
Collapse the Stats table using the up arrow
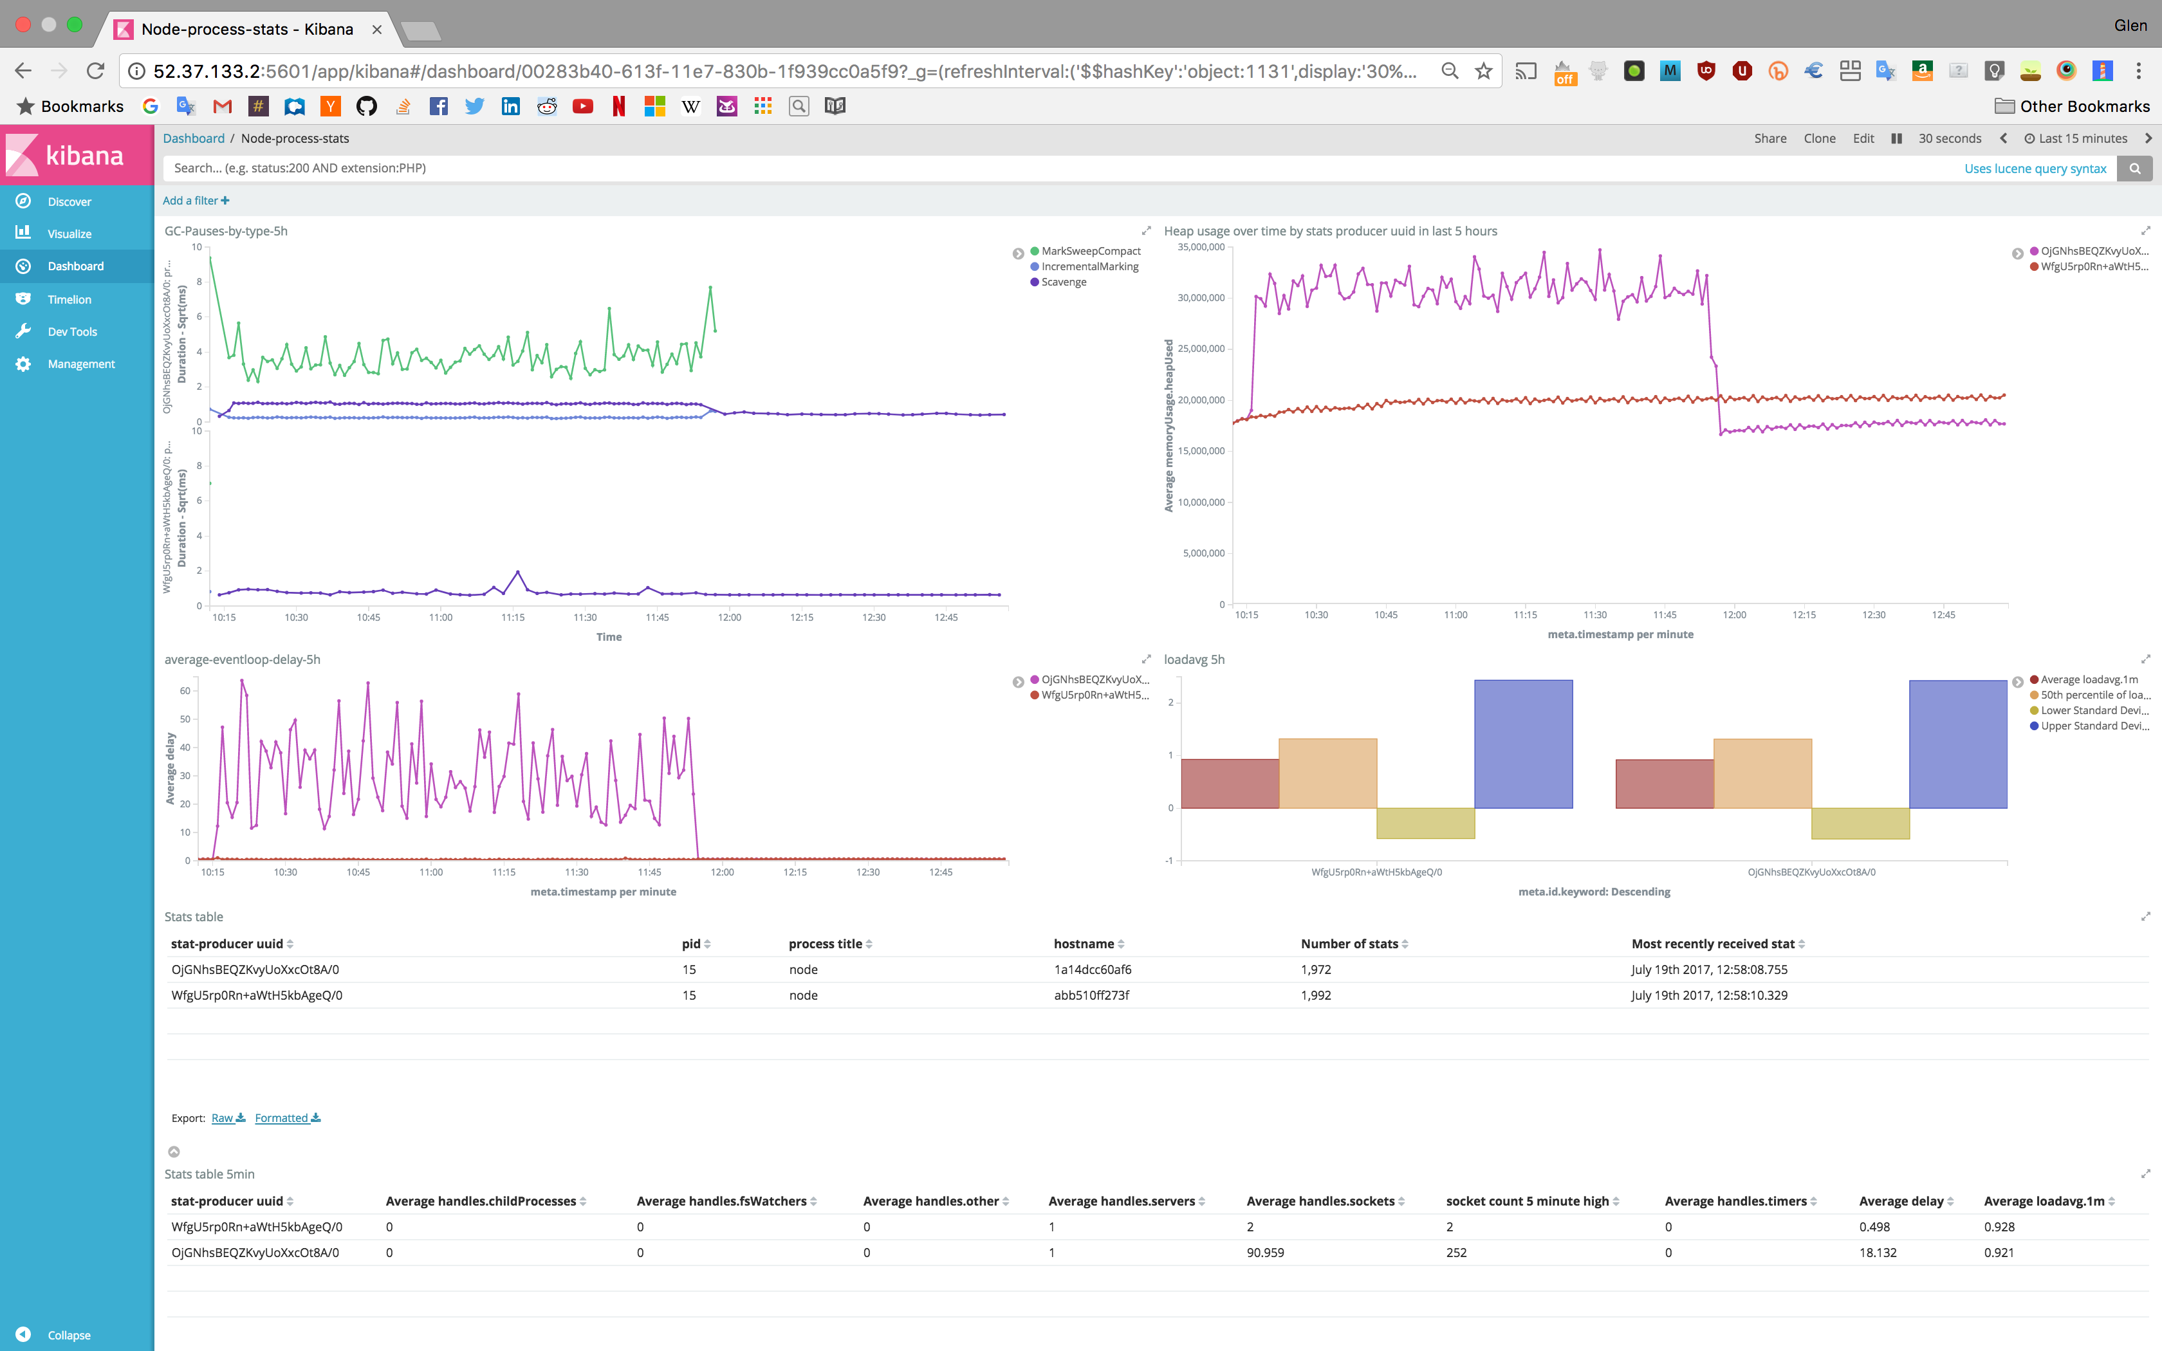(x=175, y=1152)
